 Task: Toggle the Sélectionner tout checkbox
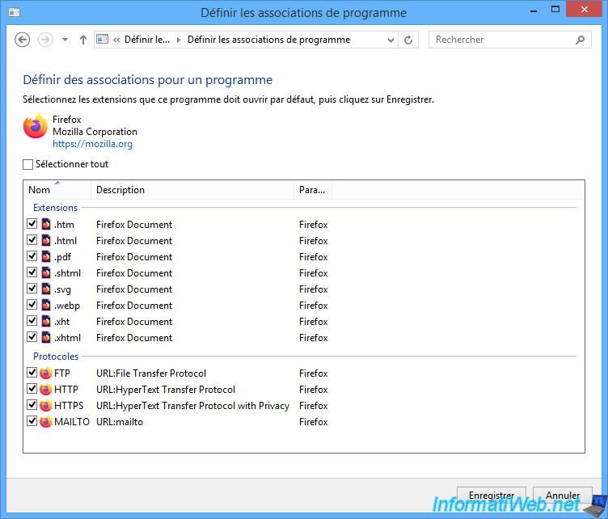click(x=28, y=164)
